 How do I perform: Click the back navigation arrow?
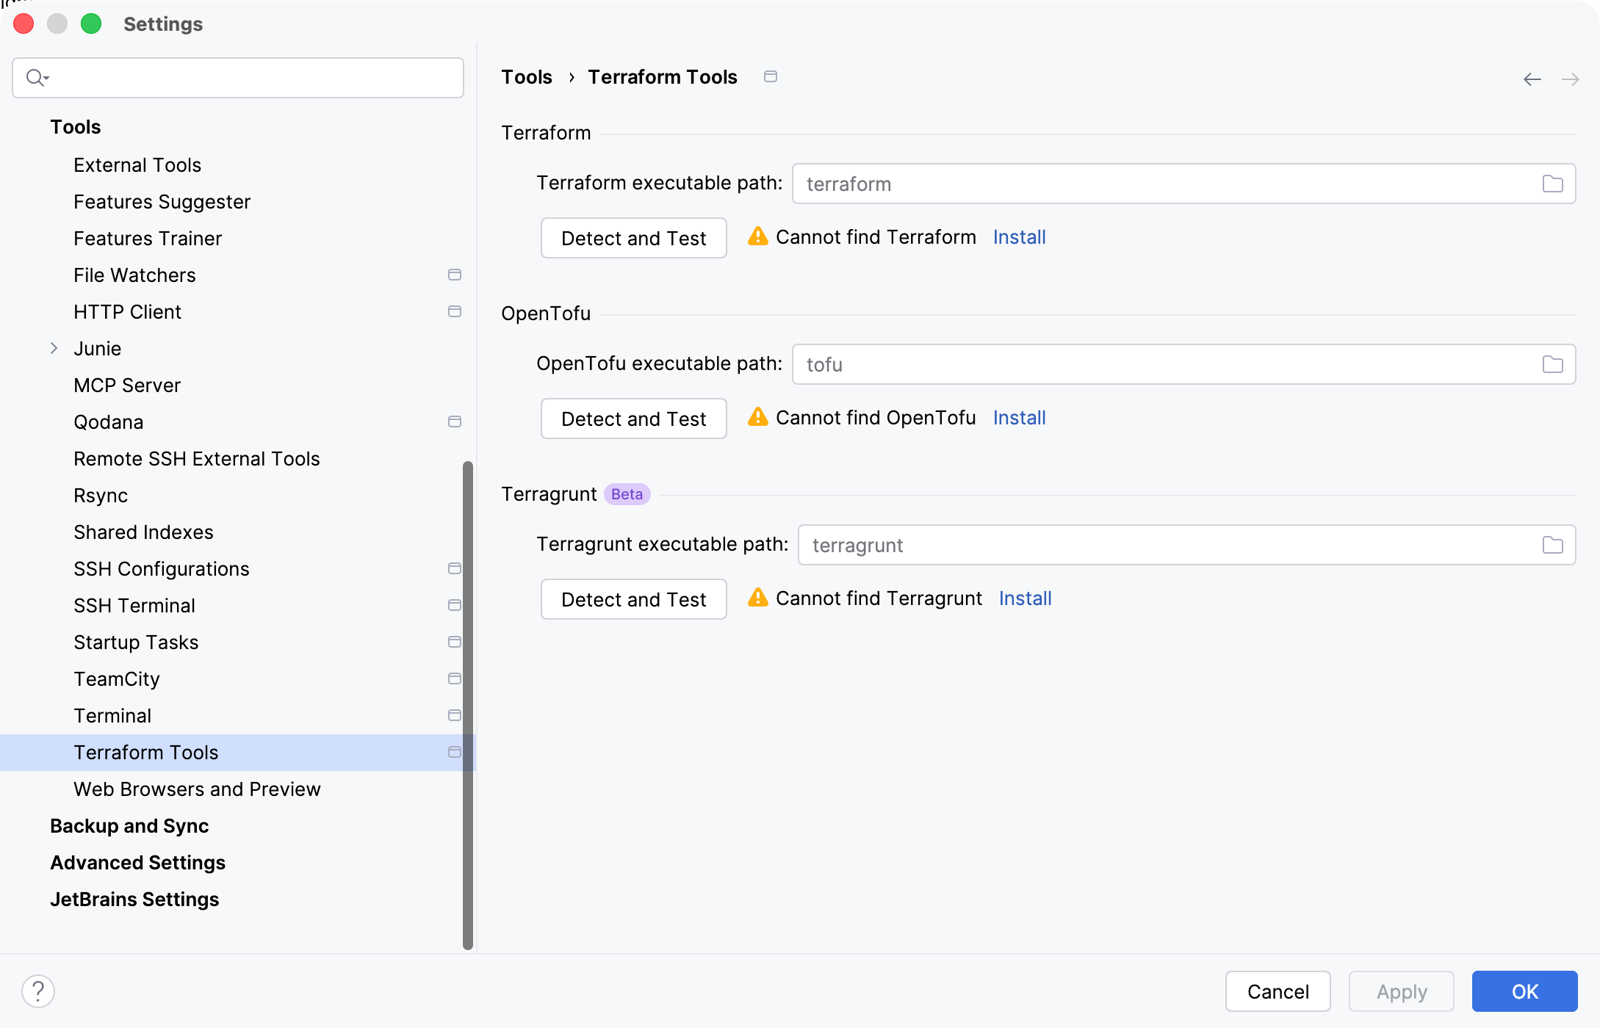pyautogui.click(x=1532, y=79)
